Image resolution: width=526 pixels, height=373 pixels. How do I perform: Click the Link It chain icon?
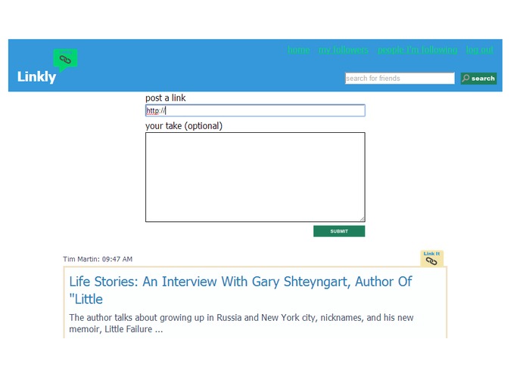(x=431, y=258)
